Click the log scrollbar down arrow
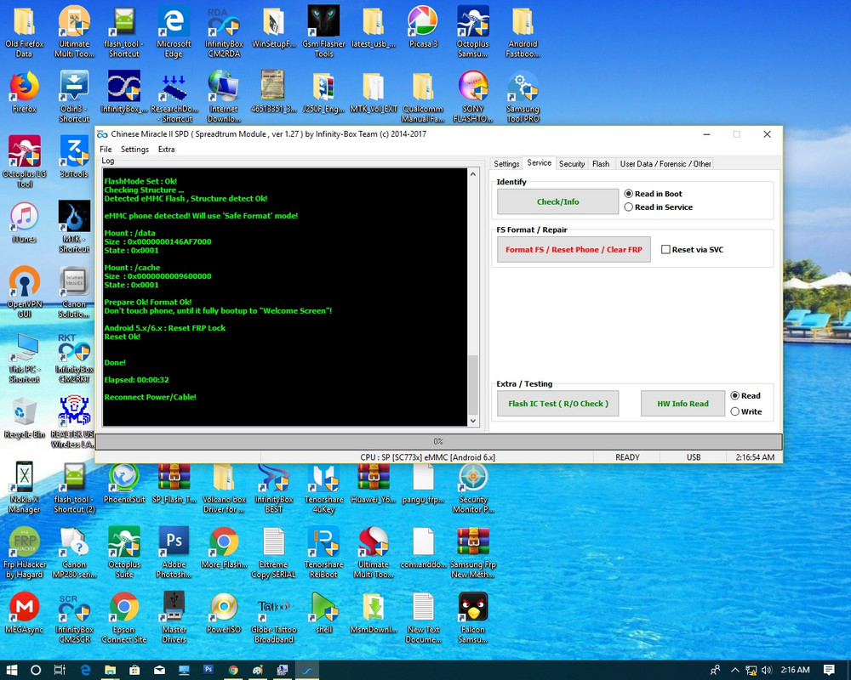 [472, 421]
